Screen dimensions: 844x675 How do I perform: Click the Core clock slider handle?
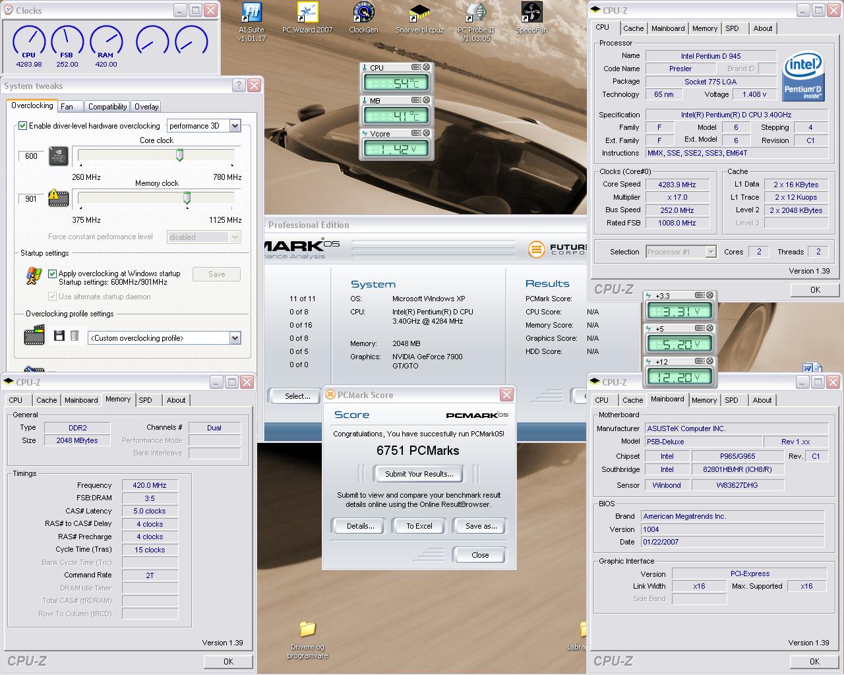click(x=179, y=155)
